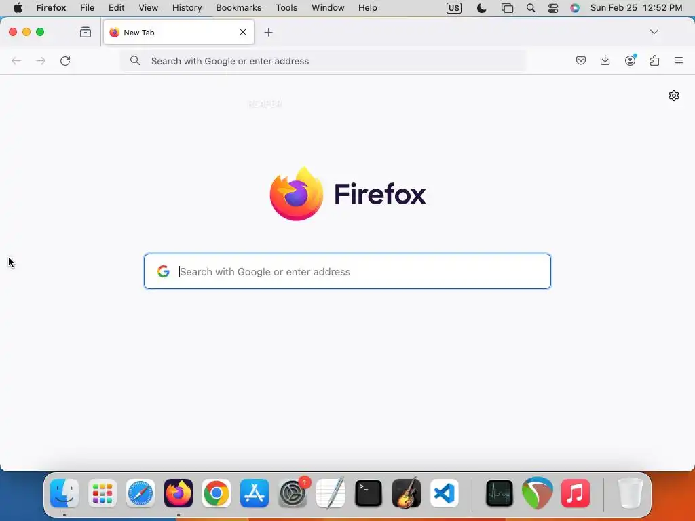The width and height of the screenshot is (695, 521).
Task: Click the page search box
Action: tap(347, 271)
